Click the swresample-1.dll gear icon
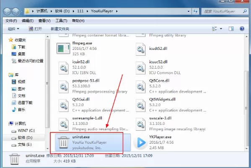 (x=64, y=124)
